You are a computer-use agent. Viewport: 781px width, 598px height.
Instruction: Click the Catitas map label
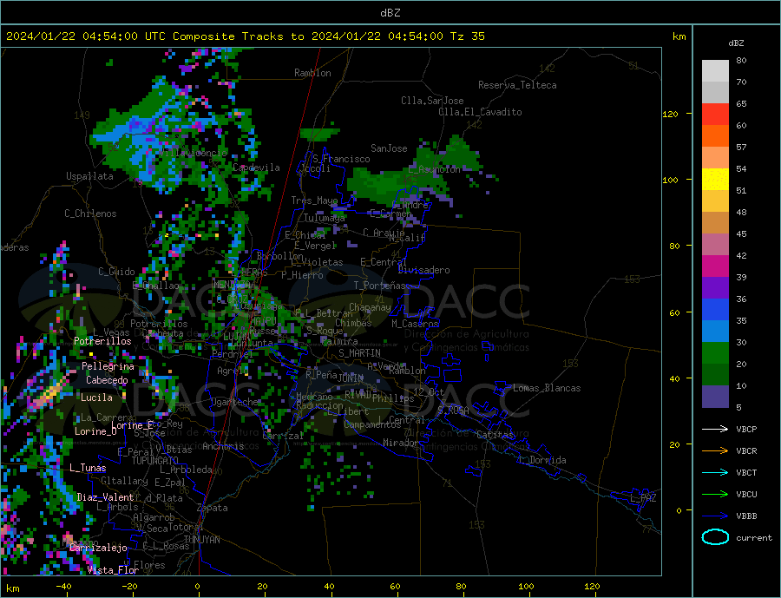click(x=495, y=435)
